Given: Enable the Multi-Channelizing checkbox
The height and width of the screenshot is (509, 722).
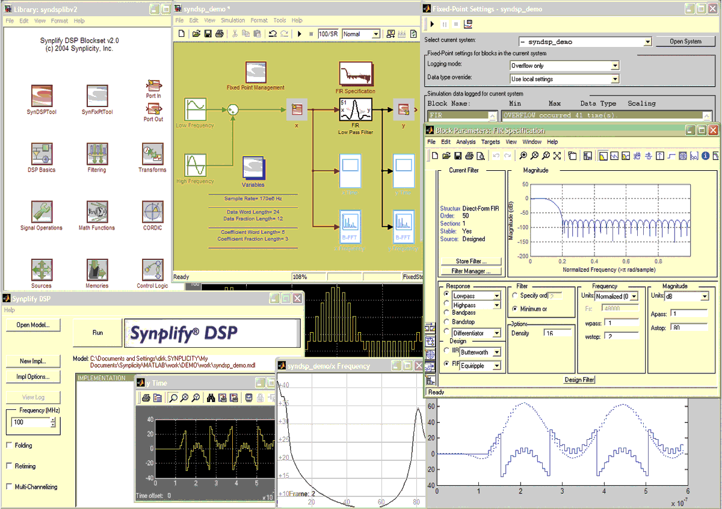Looking at the screenshot, I should point(9,486).
